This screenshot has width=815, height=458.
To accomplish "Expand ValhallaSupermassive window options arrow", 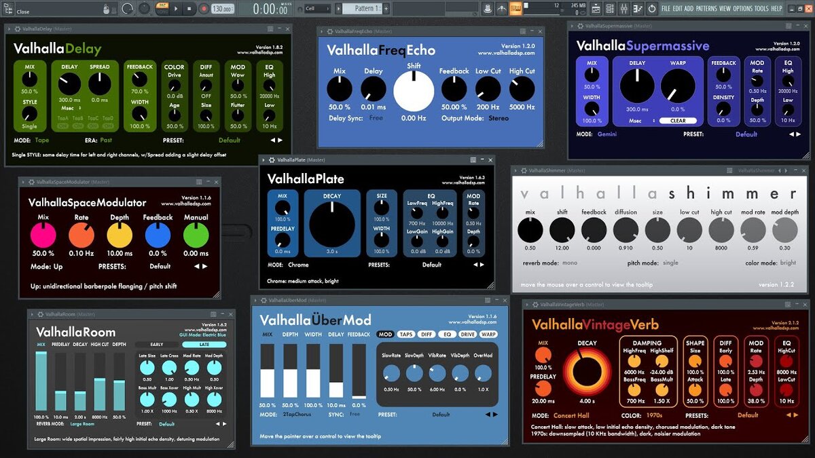I will pyautogui.click(x=572, y=26).
